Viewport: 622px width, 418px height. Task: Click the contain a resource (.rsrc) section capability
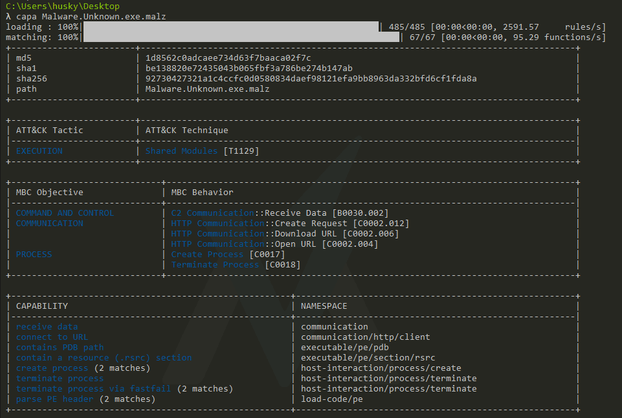click(104, 357)
